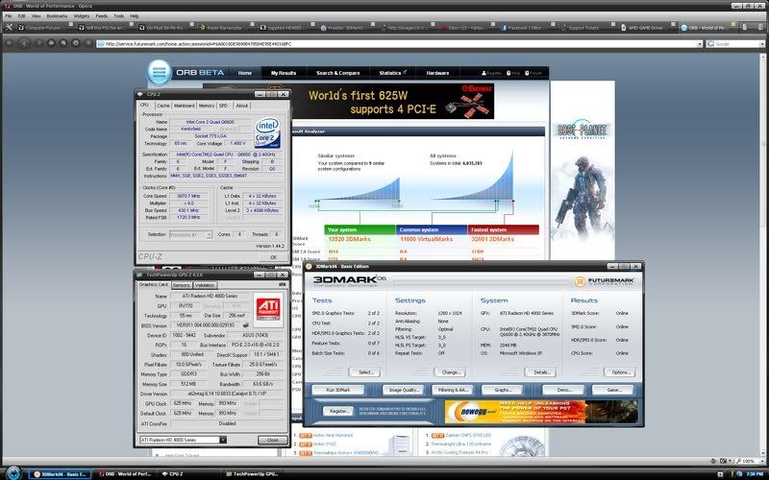
Task: Click the Opera zoom 100% control
Action: coord(748,461)
